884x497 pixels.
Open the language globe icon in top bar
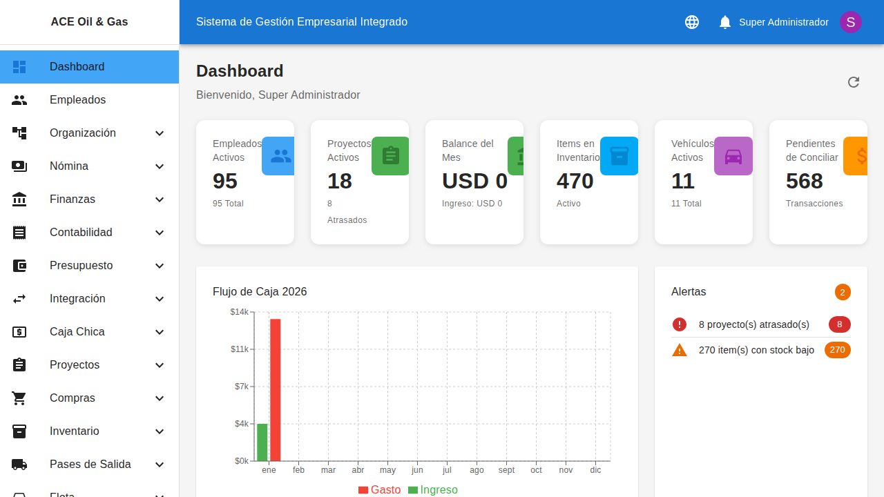click(691, 21)
